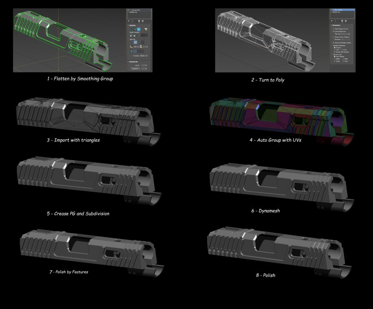
Task: Expand Editable Poly in the Unwrap UVW stack
Action: [128, 12]
